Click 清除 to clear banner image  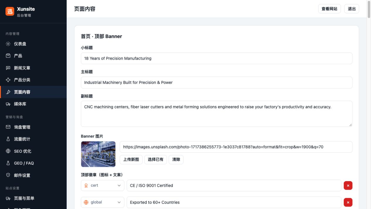pos(176,160)
